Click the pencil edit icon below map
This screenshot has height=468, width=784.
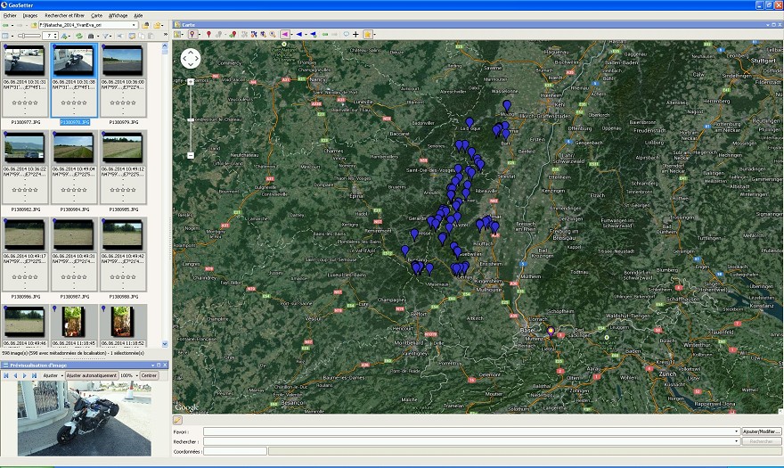point(178,419)
